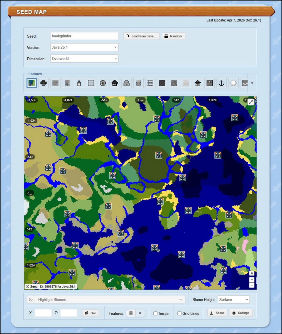This screenshot has width=282, height=334.
Task: Select the pillager outpost feature icon
Action: point(198,83)
